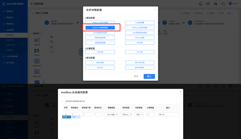The width and height of the screenshot is (241, 139).
Task: Select the highlighted Modbus从站通讯配置 option
Action: click(100, 28)
